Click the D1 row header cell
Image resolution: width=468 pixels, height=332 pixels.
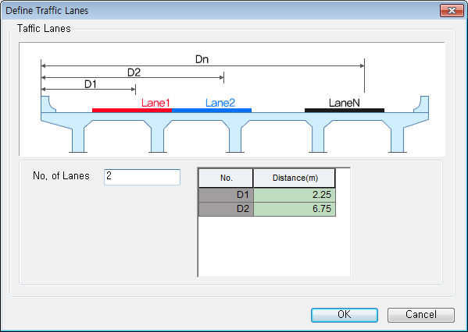click(226, 195)
